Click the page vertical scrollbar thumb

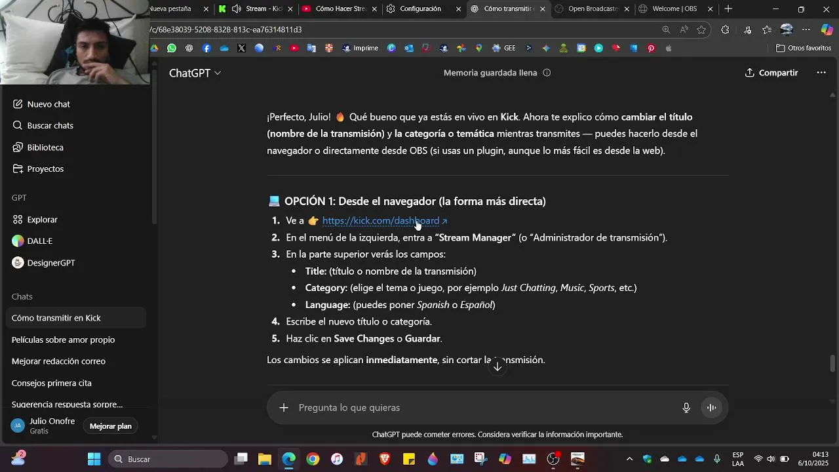833,363
